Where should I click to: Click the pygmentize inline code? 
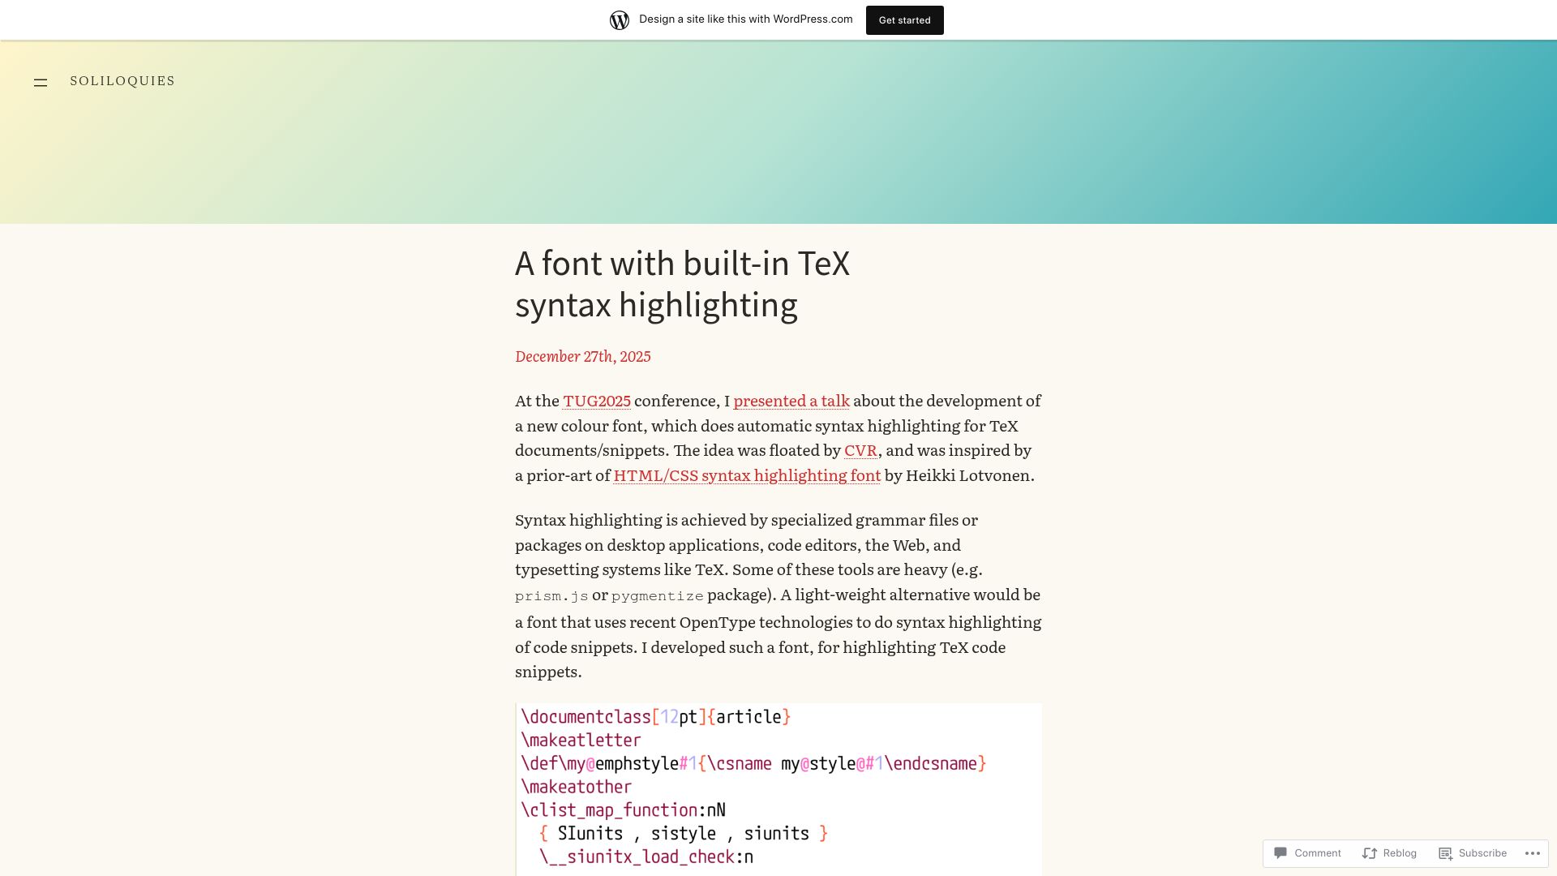pos(658,596)
